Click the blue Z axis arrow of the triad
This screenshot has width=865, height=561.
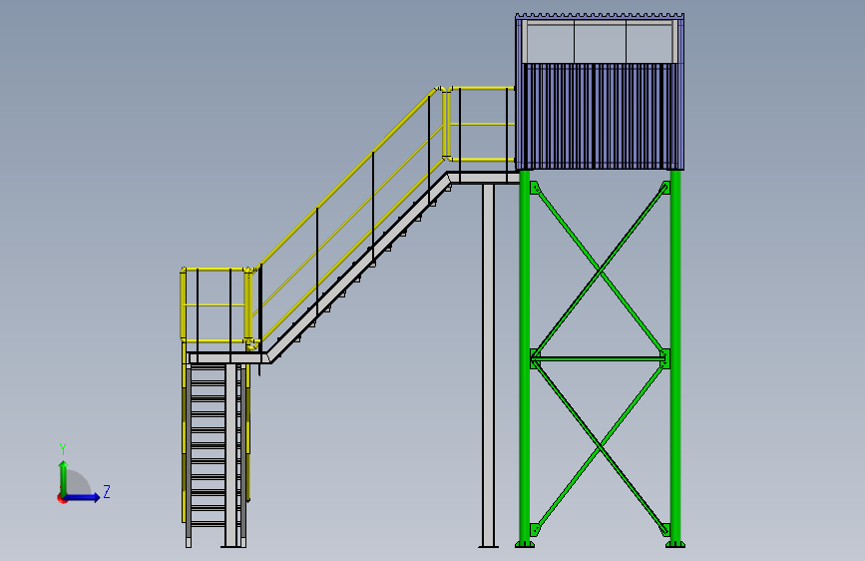pyautogui.click(x=83, y=497)
